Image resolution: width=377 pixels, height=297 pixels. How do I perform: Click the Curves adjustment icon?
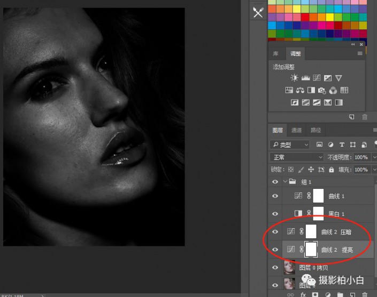[317, 78]
